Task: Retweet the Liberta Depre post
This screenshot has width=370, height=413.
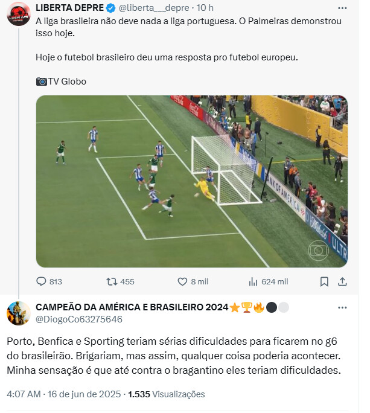Action: pos(112,281)
